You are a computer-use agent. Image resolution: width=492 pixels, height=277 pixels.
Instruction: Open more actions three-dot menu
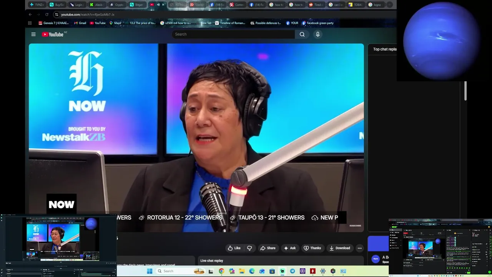[359, 248]
